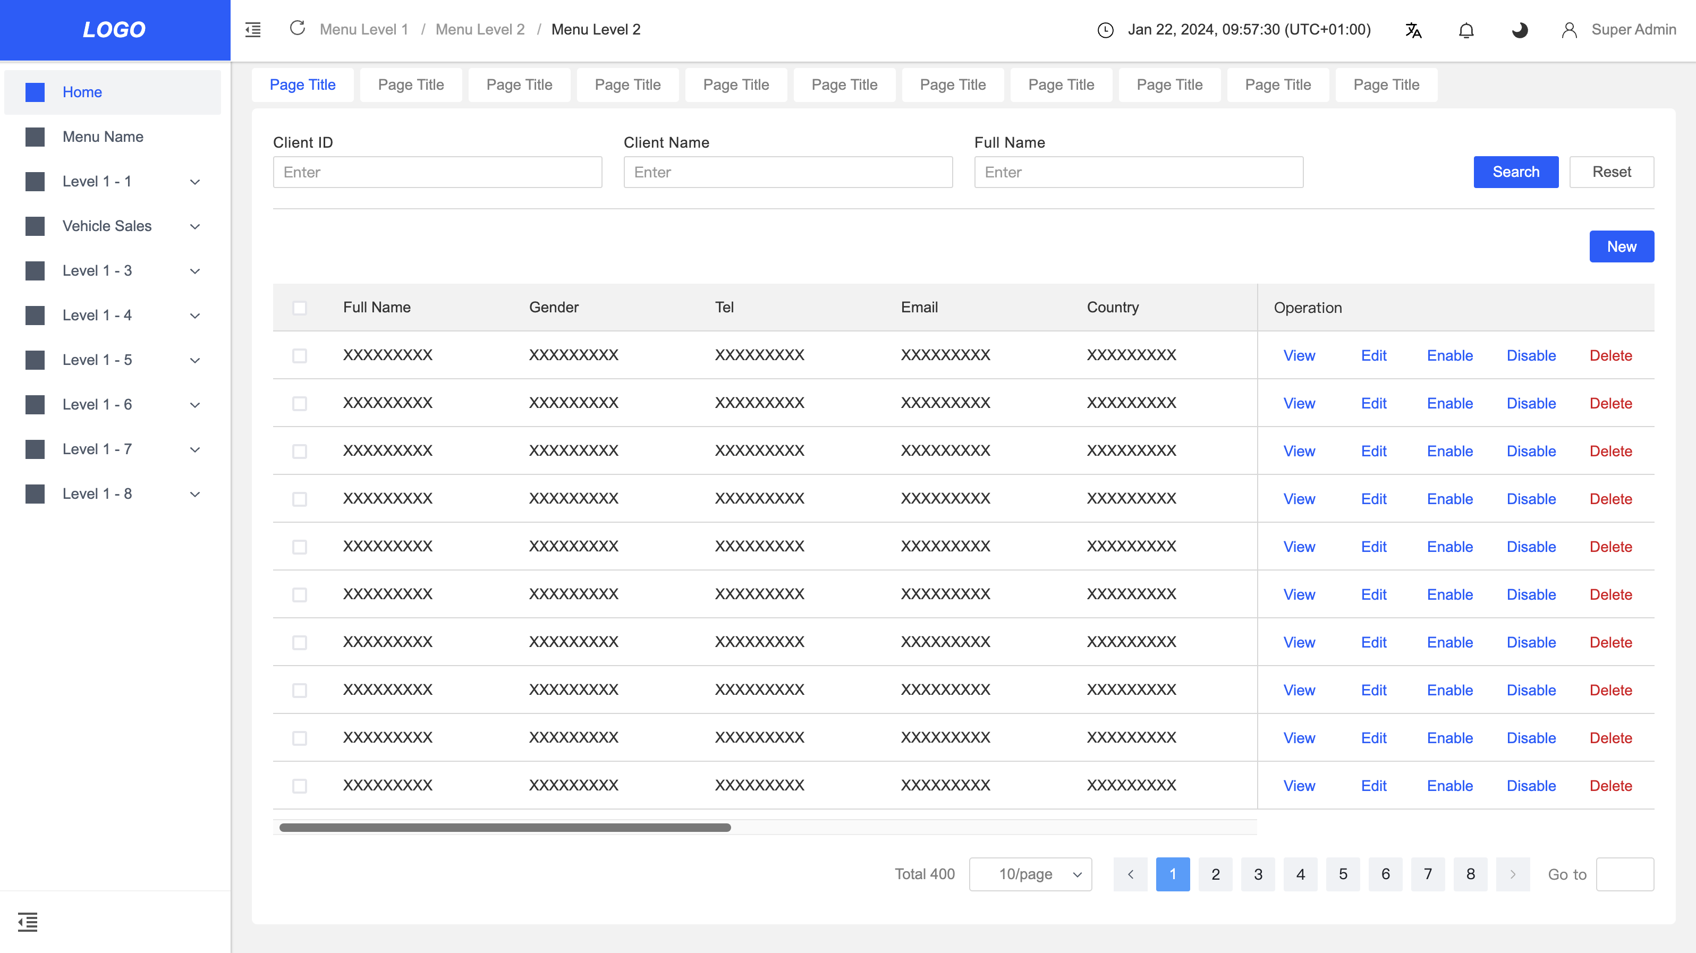Check the sixth table row checkbox
This screenshot has height=953, width=1696.
tap(300, 595)
